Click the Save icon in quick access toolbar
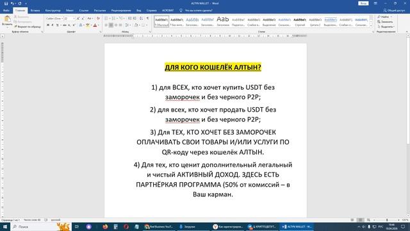Viewport: 410px width, 231px height. [x=6, y=3]
